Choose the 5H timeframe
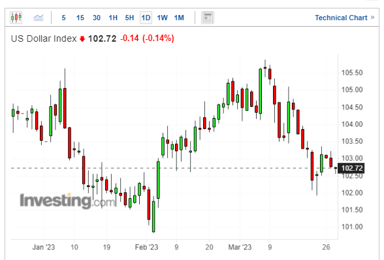The height and width of the screenshot is (260, 384). pyautogui.click(x=129, y=18)
